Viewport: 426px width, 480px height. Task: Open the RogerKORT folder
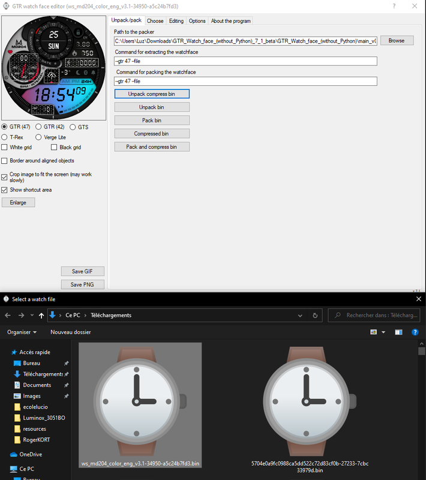coord(37,440)
